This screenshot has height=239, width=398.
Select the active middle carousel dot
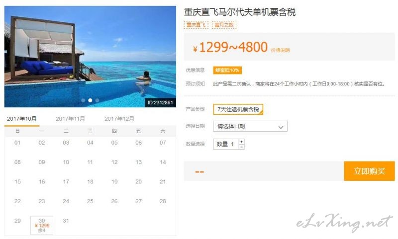tap(90, 100)
